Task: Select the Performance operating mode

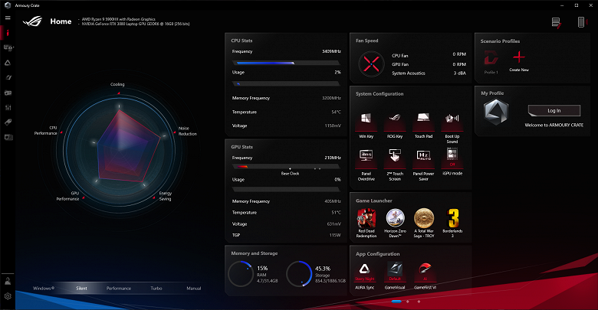Action: 119,289
